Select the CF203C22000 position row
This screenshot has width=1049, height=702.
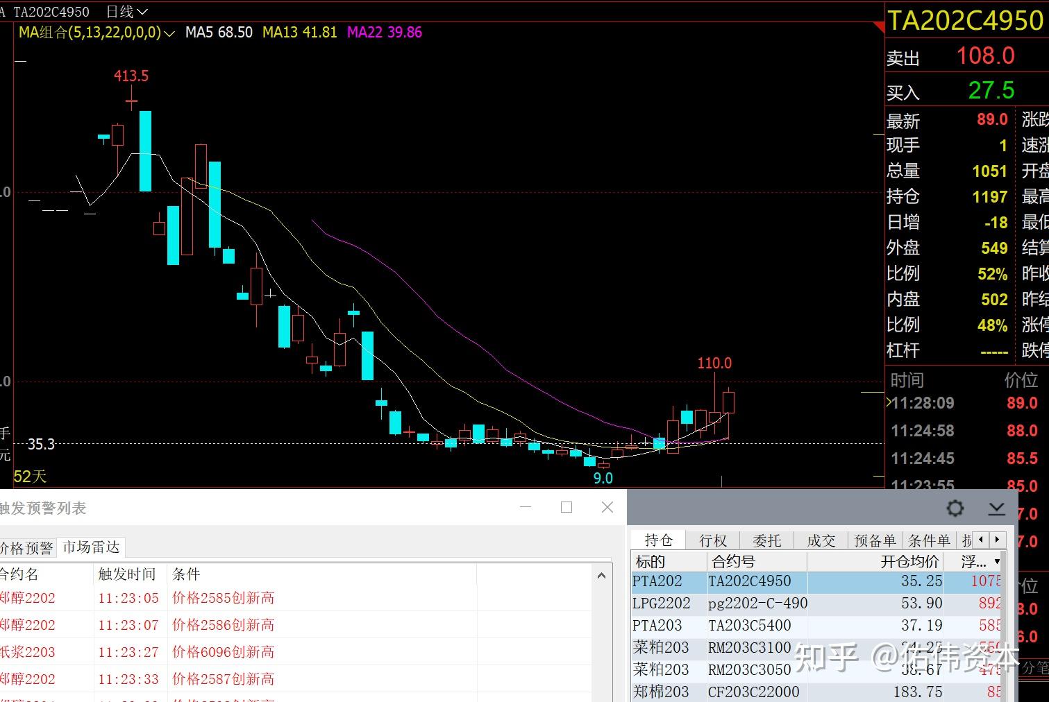817,692
